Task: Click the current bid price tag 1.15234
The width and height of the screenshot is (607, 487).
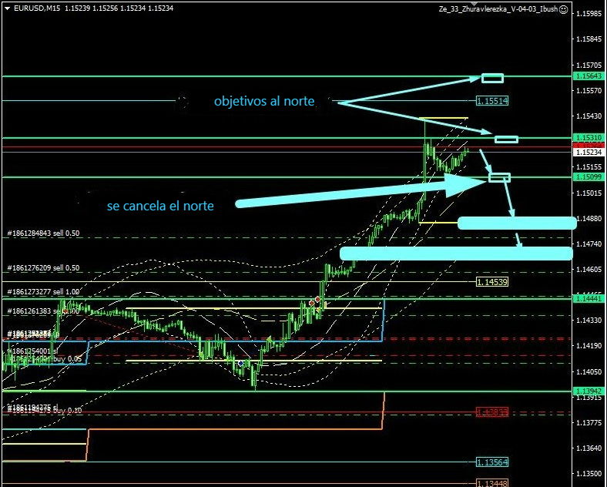Action: 589,153
